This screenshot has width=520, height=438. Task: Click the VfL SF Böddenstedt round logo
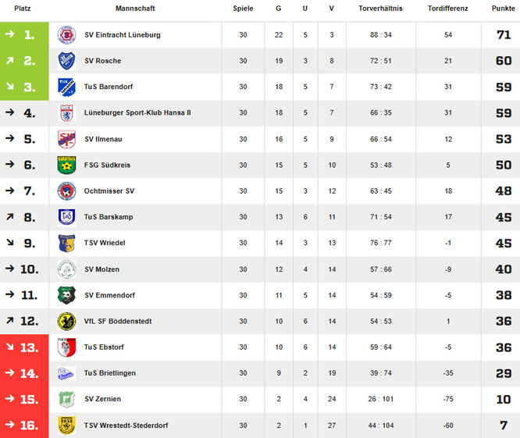pyautogui.click(x=66, y=322)
